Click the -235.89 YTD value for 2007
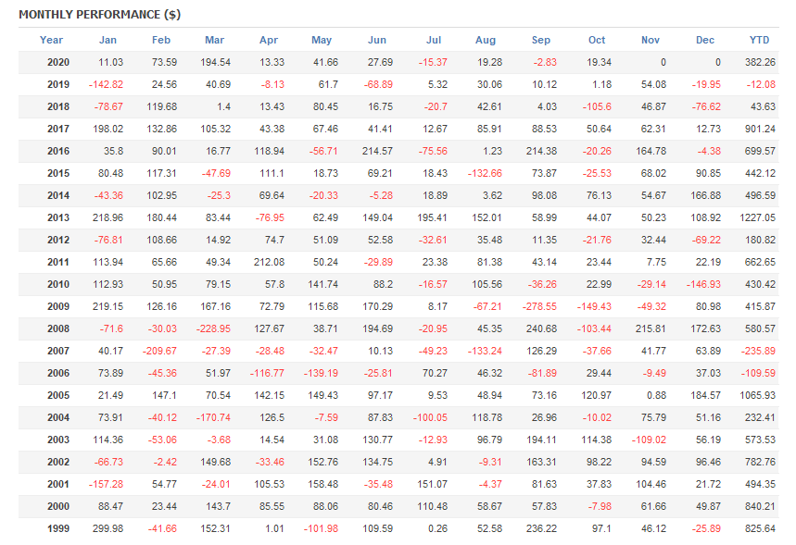The width and height of the screenshot is (796, 545). [x=758, y=351]
